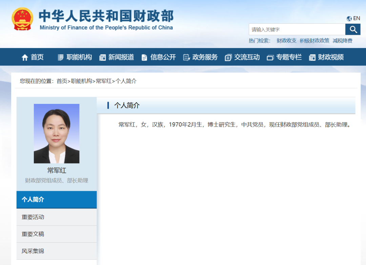Open 重要活动 in the sidebar
Viewport: 366px width, 265px height.
tap(57, 217)
